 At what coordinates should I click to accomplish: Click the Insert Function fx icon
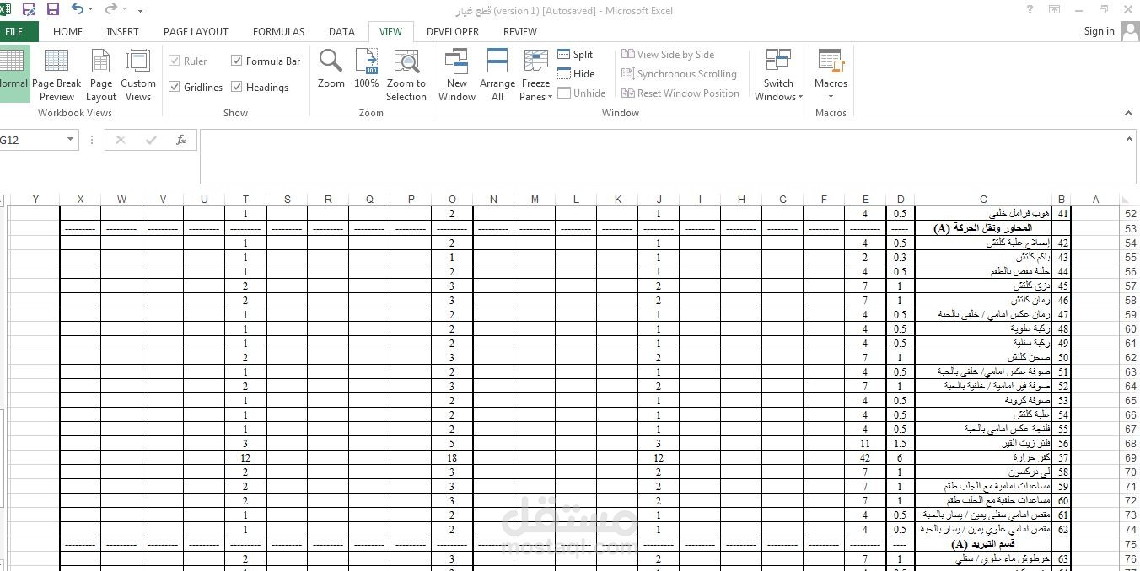coord(180,140)
